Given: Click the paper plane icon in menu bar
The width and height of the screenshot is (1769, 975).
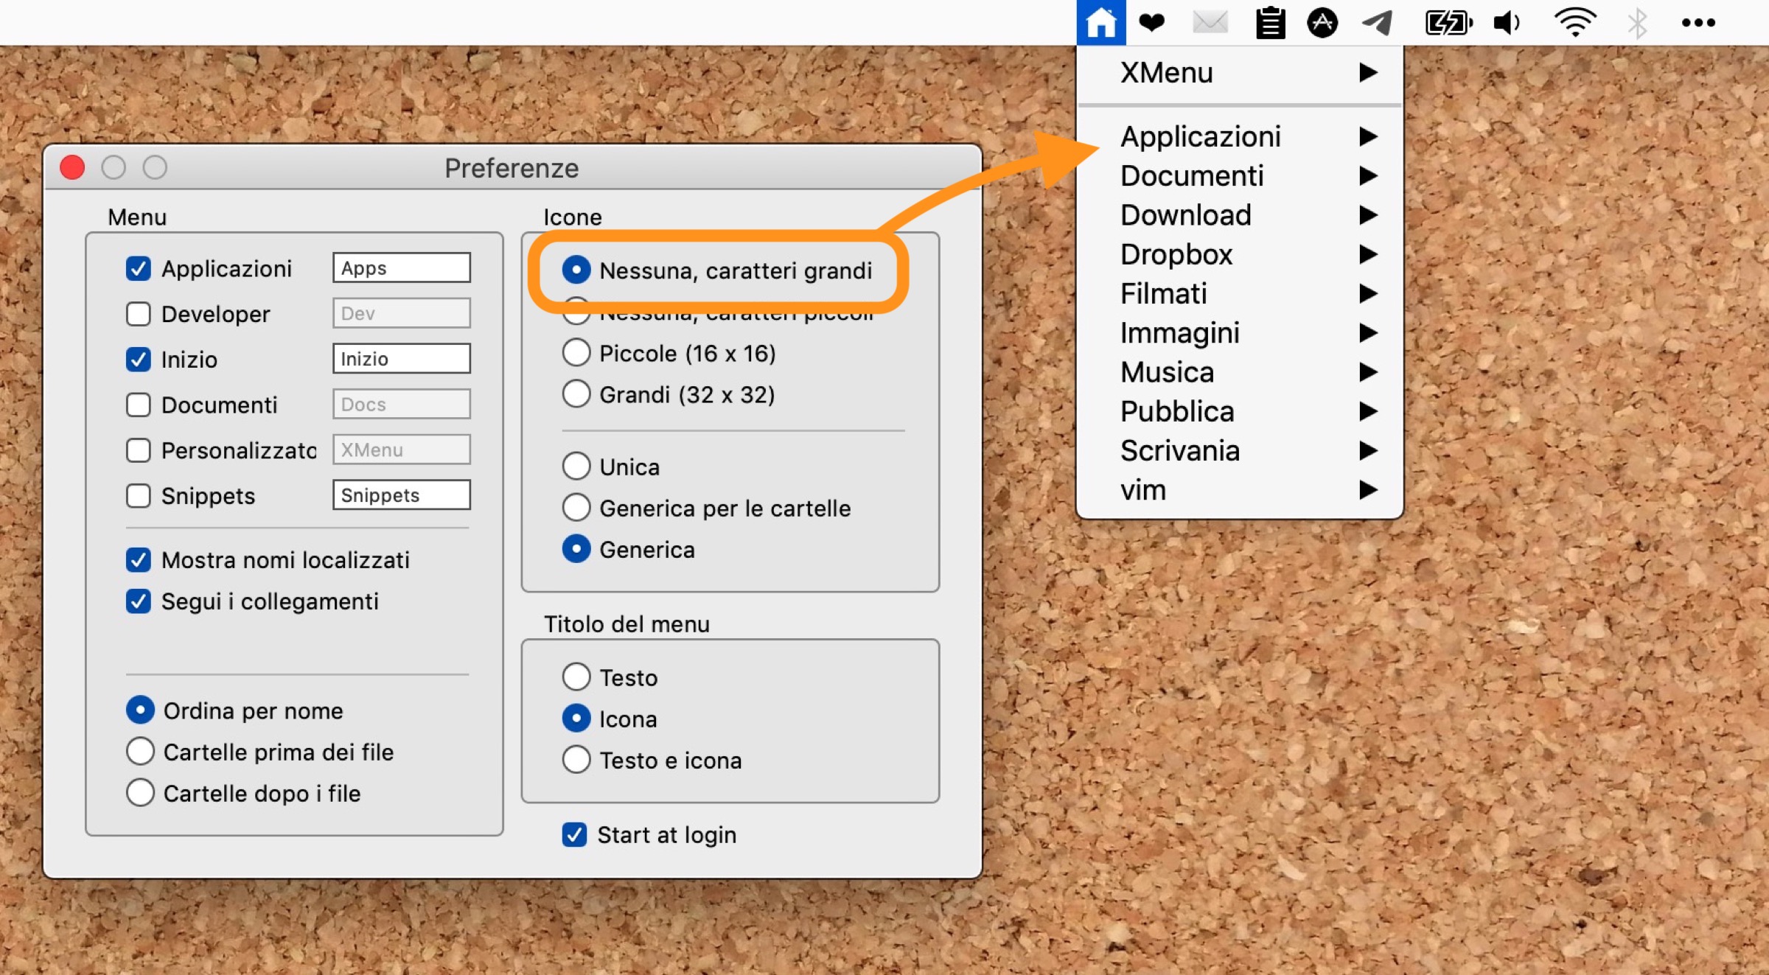Looking at the screenshot, I should pos(1376,23).
